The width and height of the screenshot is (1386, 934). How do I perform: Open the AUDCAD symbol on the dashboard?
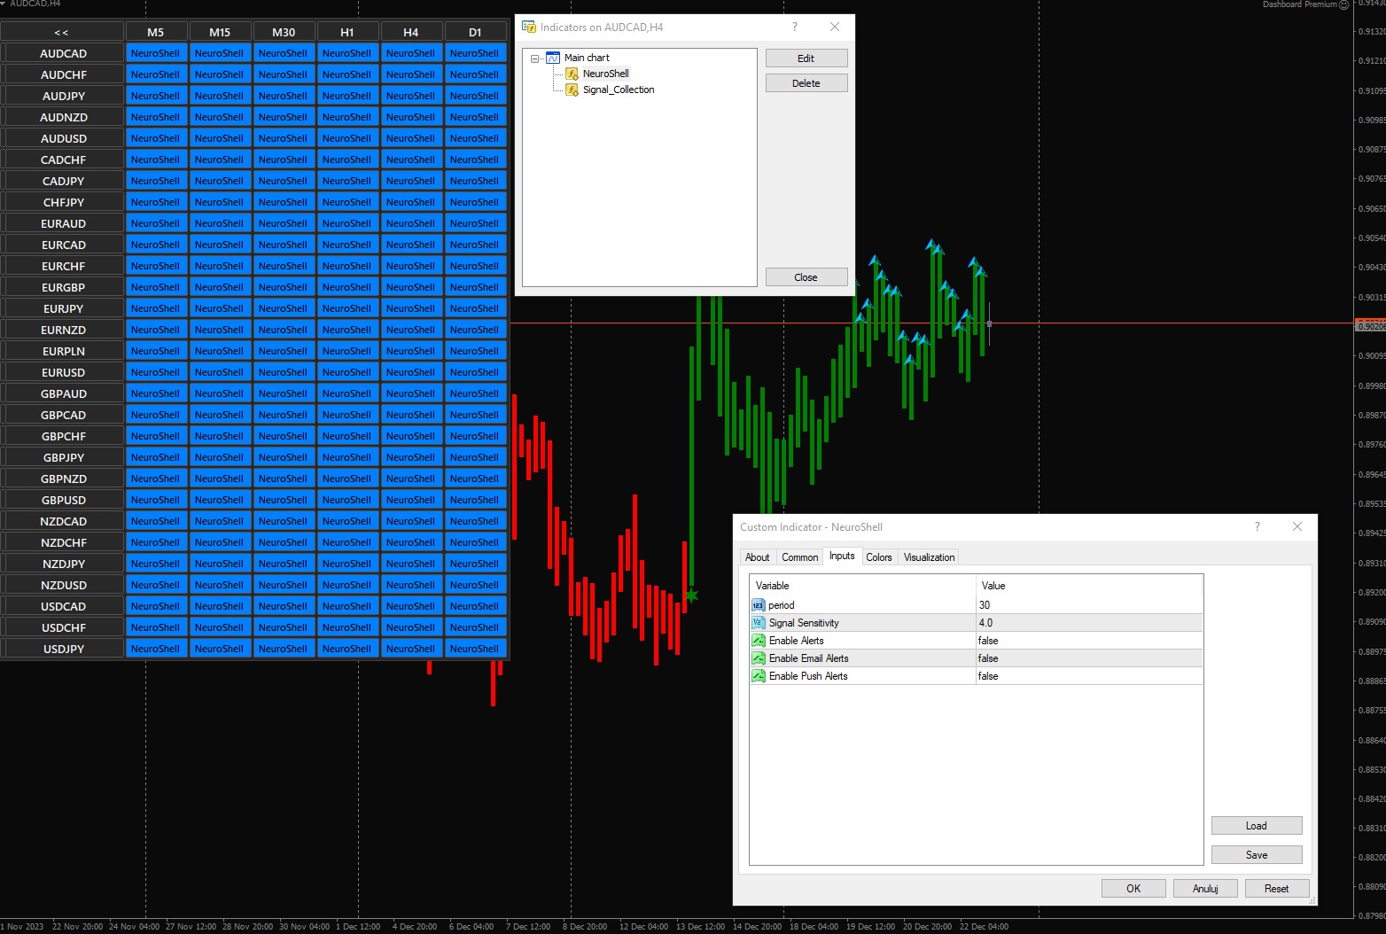click(x=63, y=53)
